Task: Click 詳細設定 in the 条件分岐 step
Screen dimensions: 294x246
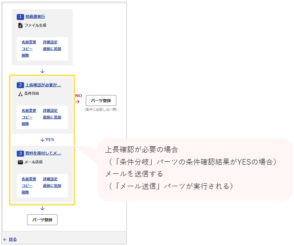Action: (x=50, y=111)
